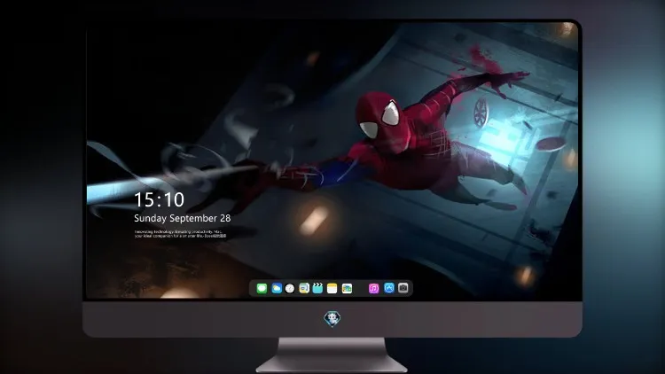Open the Photos gallery app icon
This screenshot has width=665, height=374.
click(347, 288)
